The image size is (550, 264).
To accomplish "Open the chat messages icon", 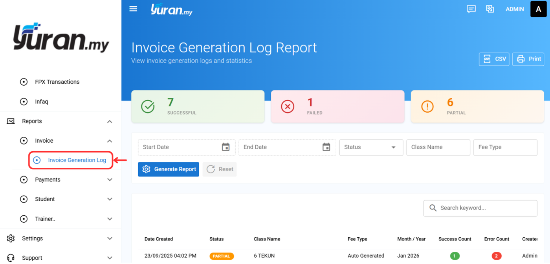I will [471, 9].
